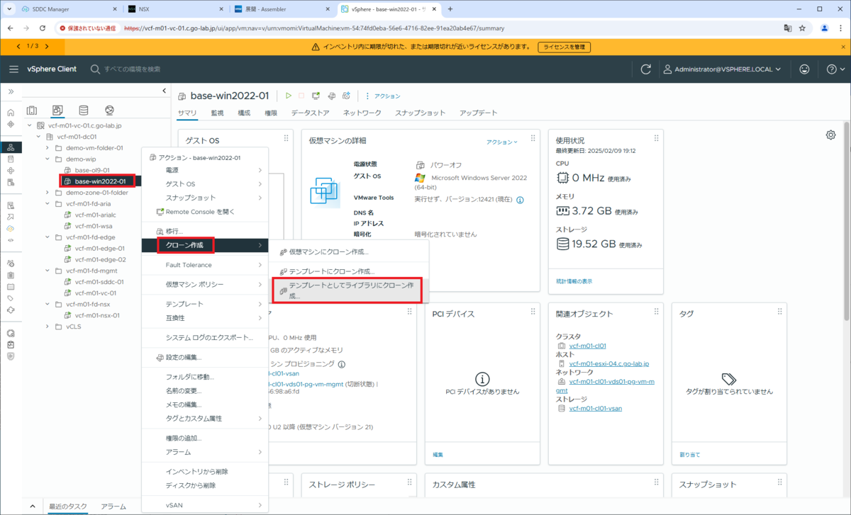Open the データストア tab

[310, 113]
